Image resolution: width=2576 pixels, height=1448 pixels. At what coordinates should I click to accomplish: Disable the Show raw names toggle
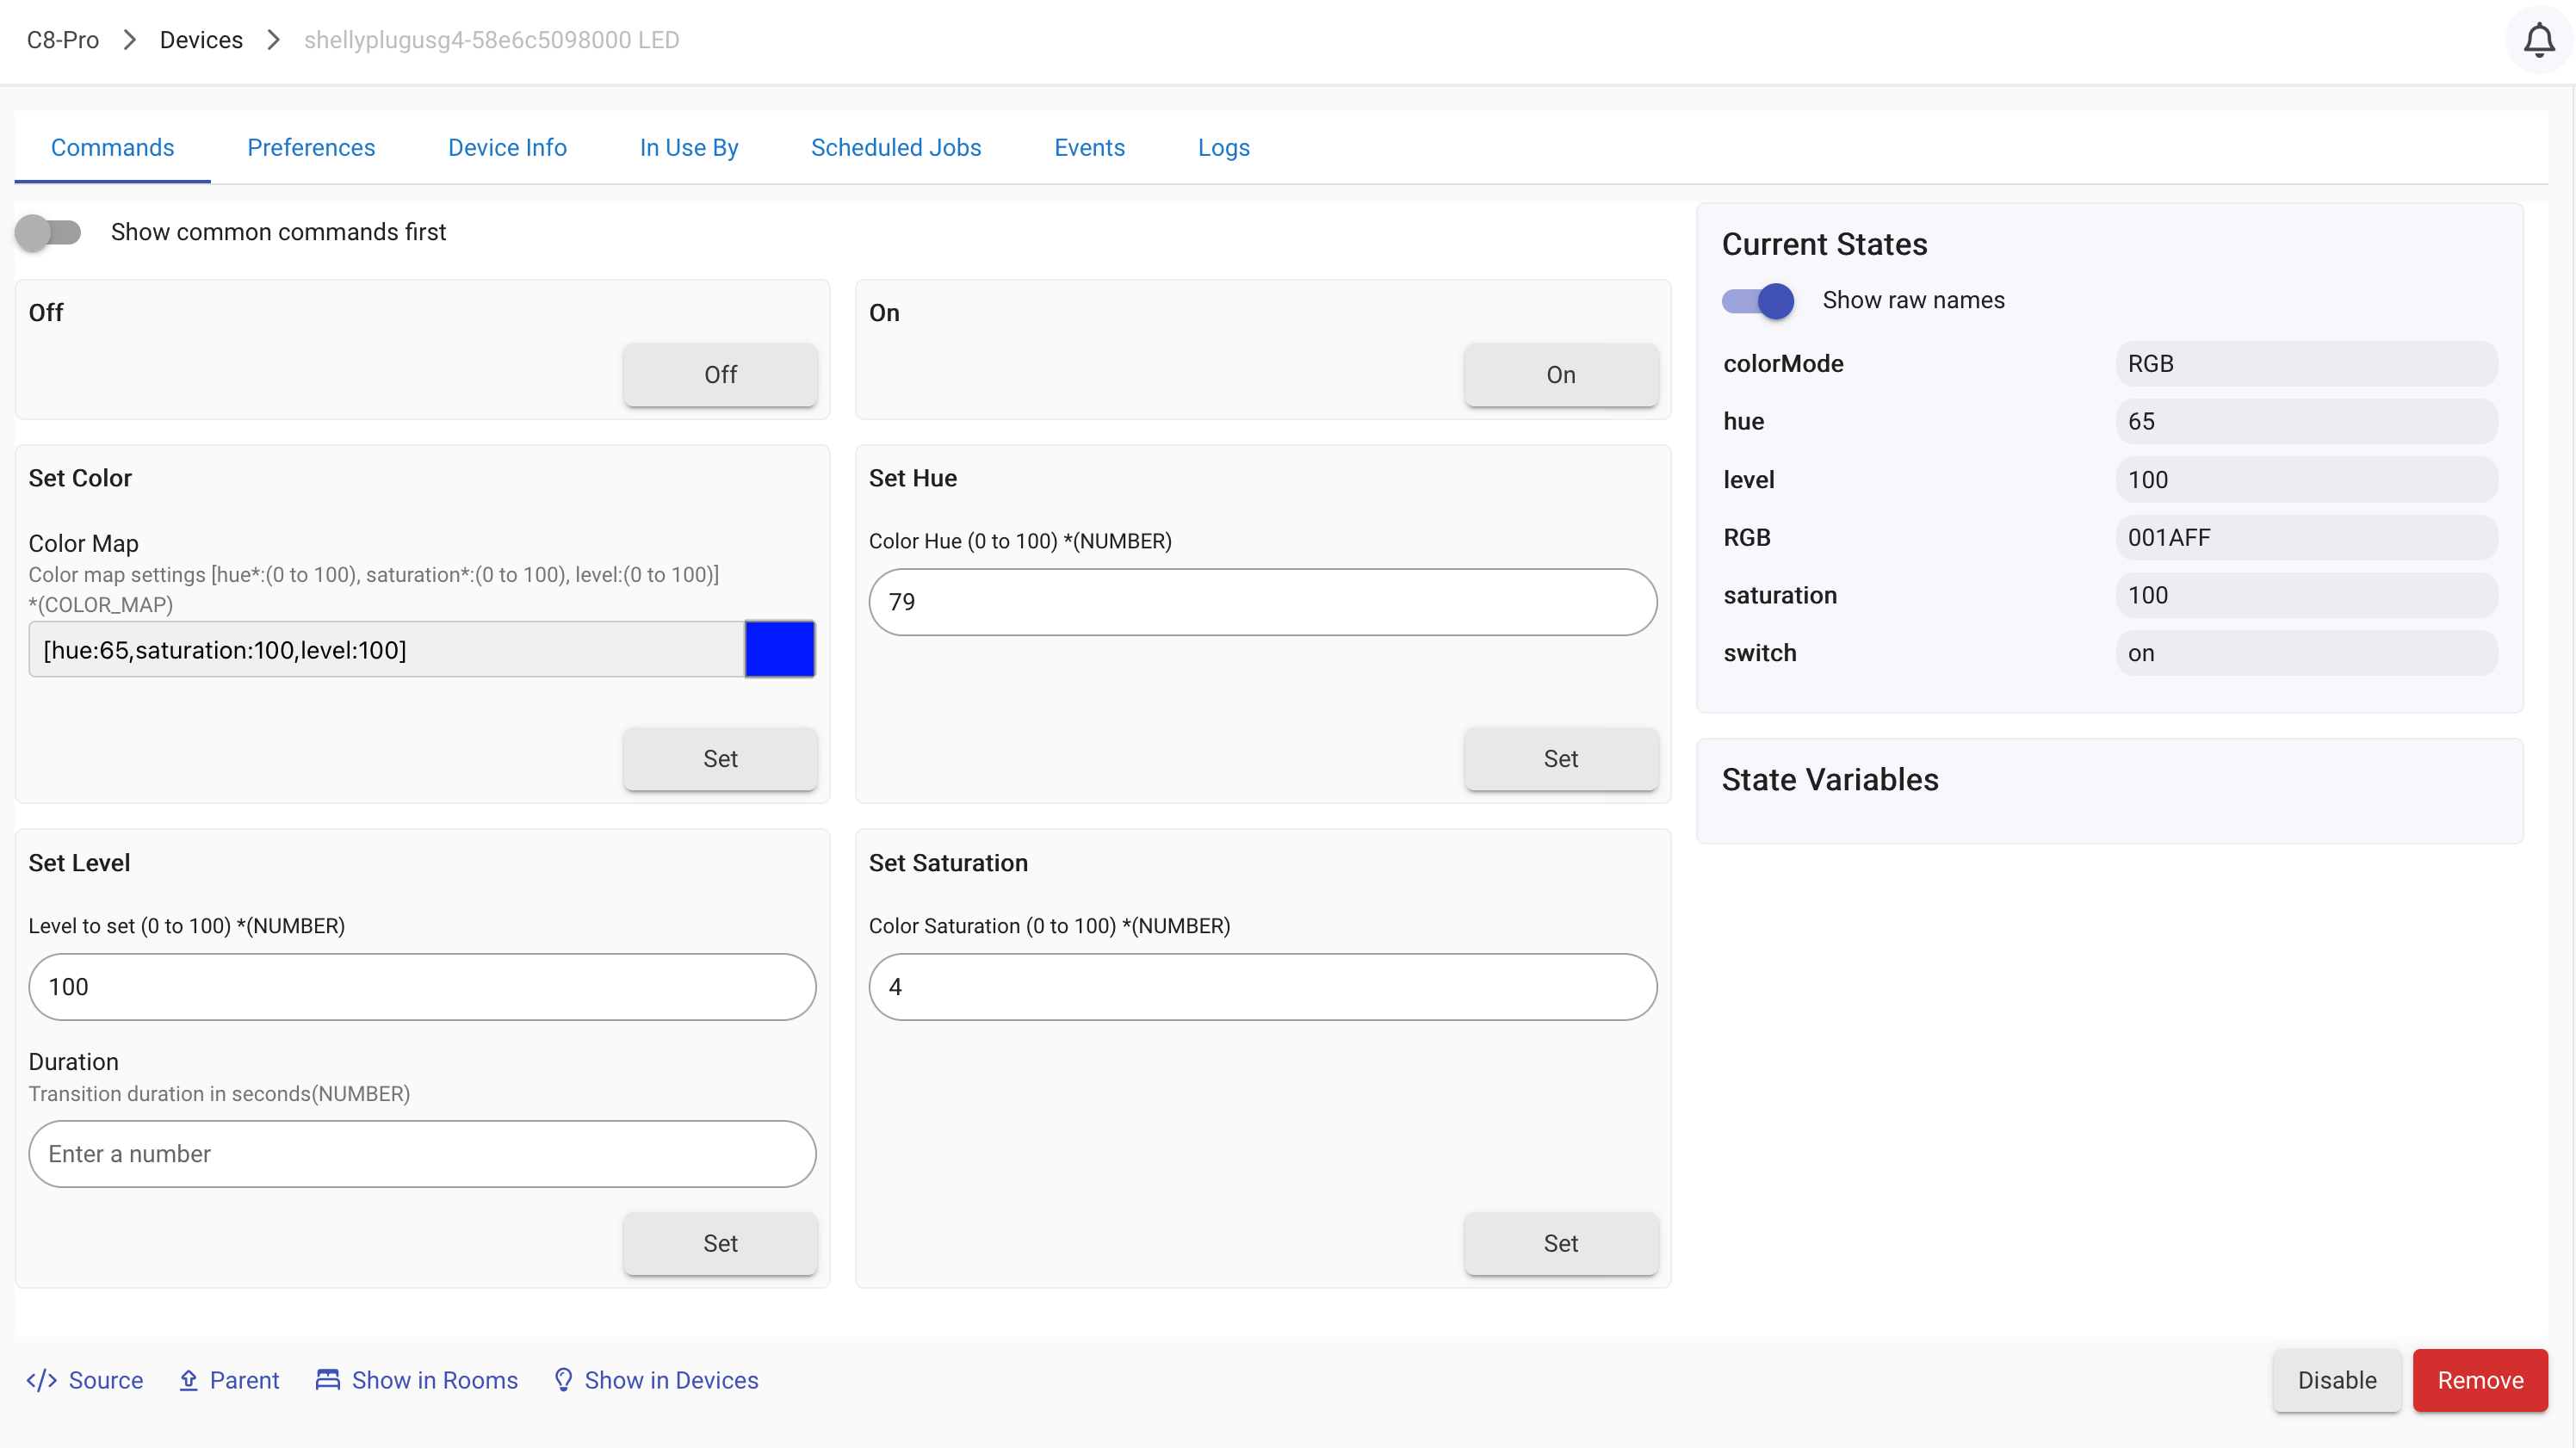pyautogui.click(x=1758, y=300)
